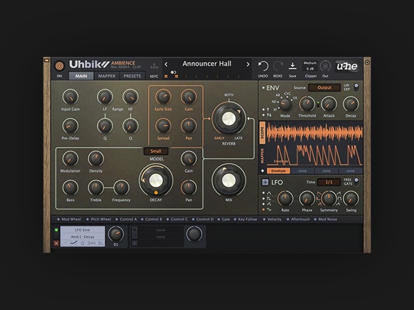The image size is (414, 310).
Task: Click the Density knob
Action: tap(96, 159)
